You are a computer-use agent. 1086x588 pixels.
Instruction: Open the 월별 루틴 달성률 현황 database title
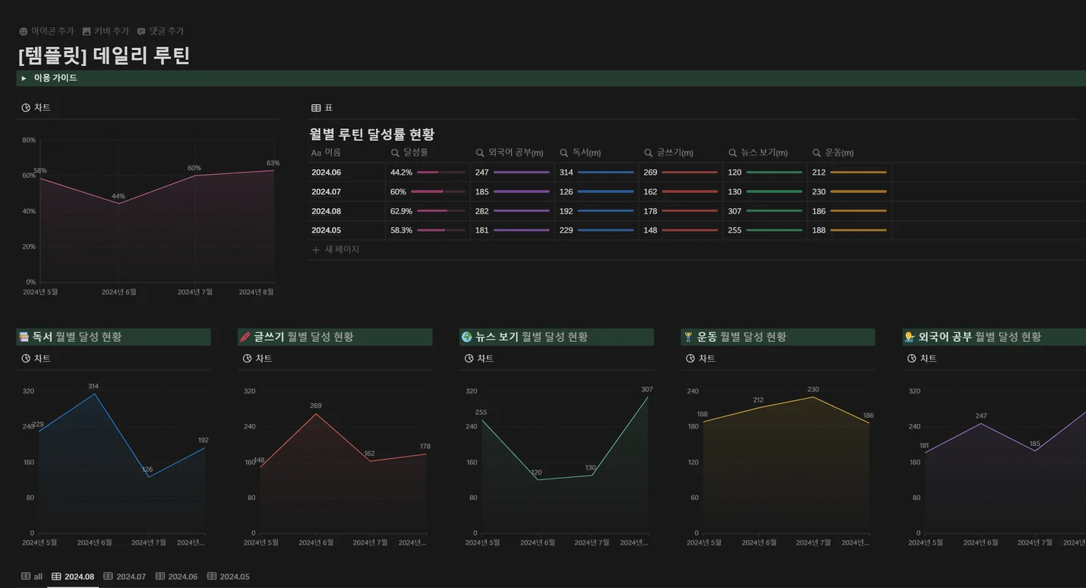pyautogui.click(x=372, y=134)
